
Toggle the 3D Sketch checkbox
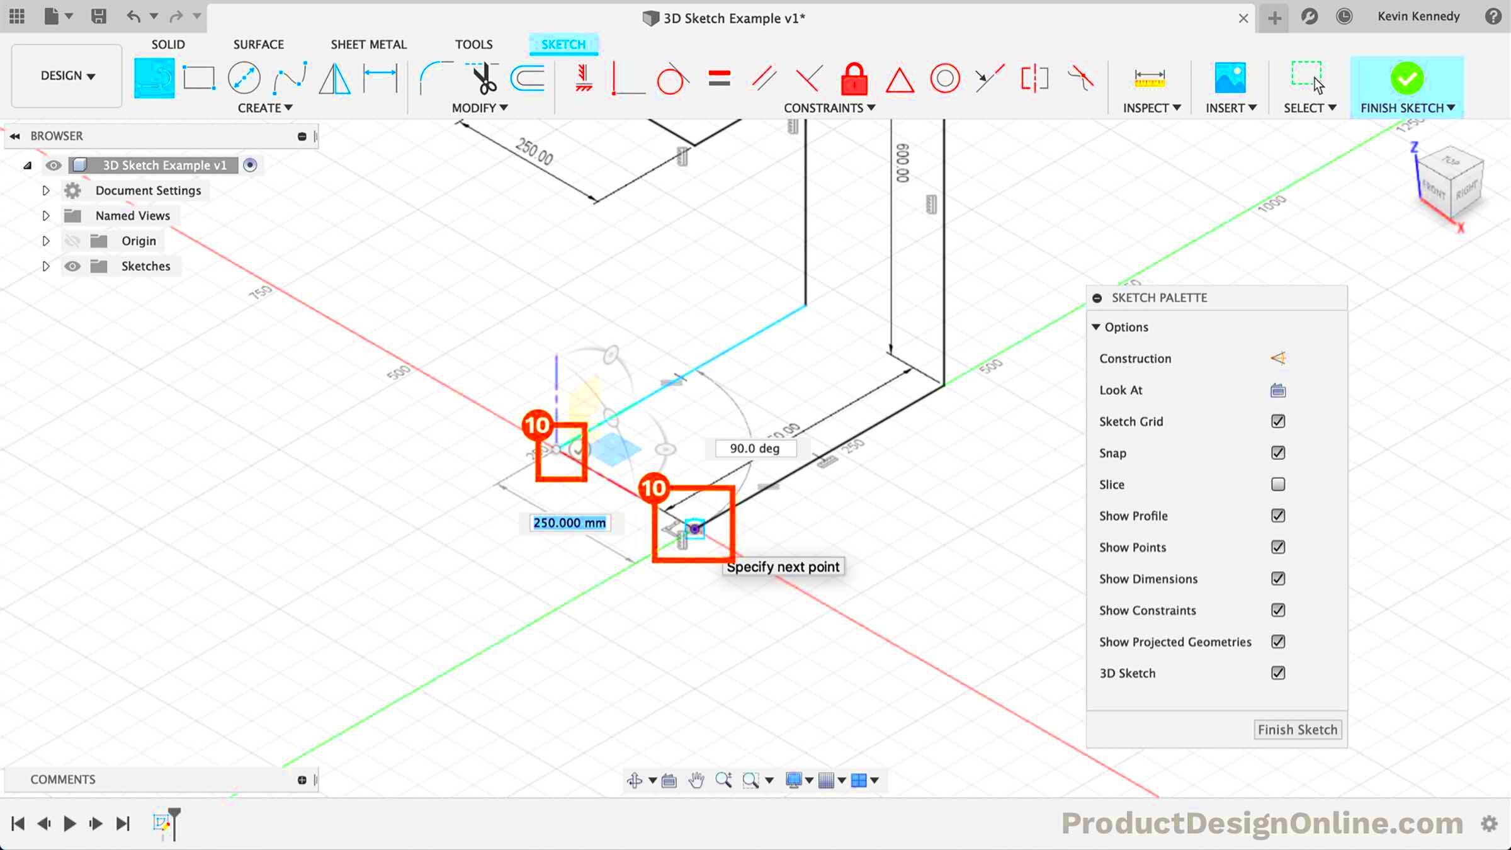1277,672
